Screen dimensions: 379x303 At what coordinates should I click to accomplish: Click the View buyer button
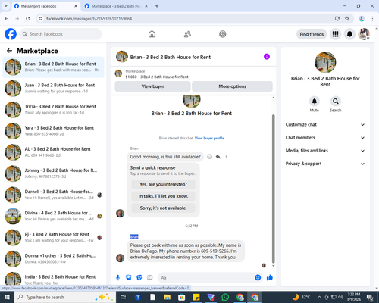click(x=152, y=86)
